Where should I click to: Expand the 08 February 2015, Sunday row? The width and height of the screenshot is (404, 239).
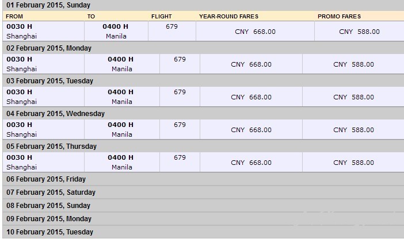click(203, 206)
